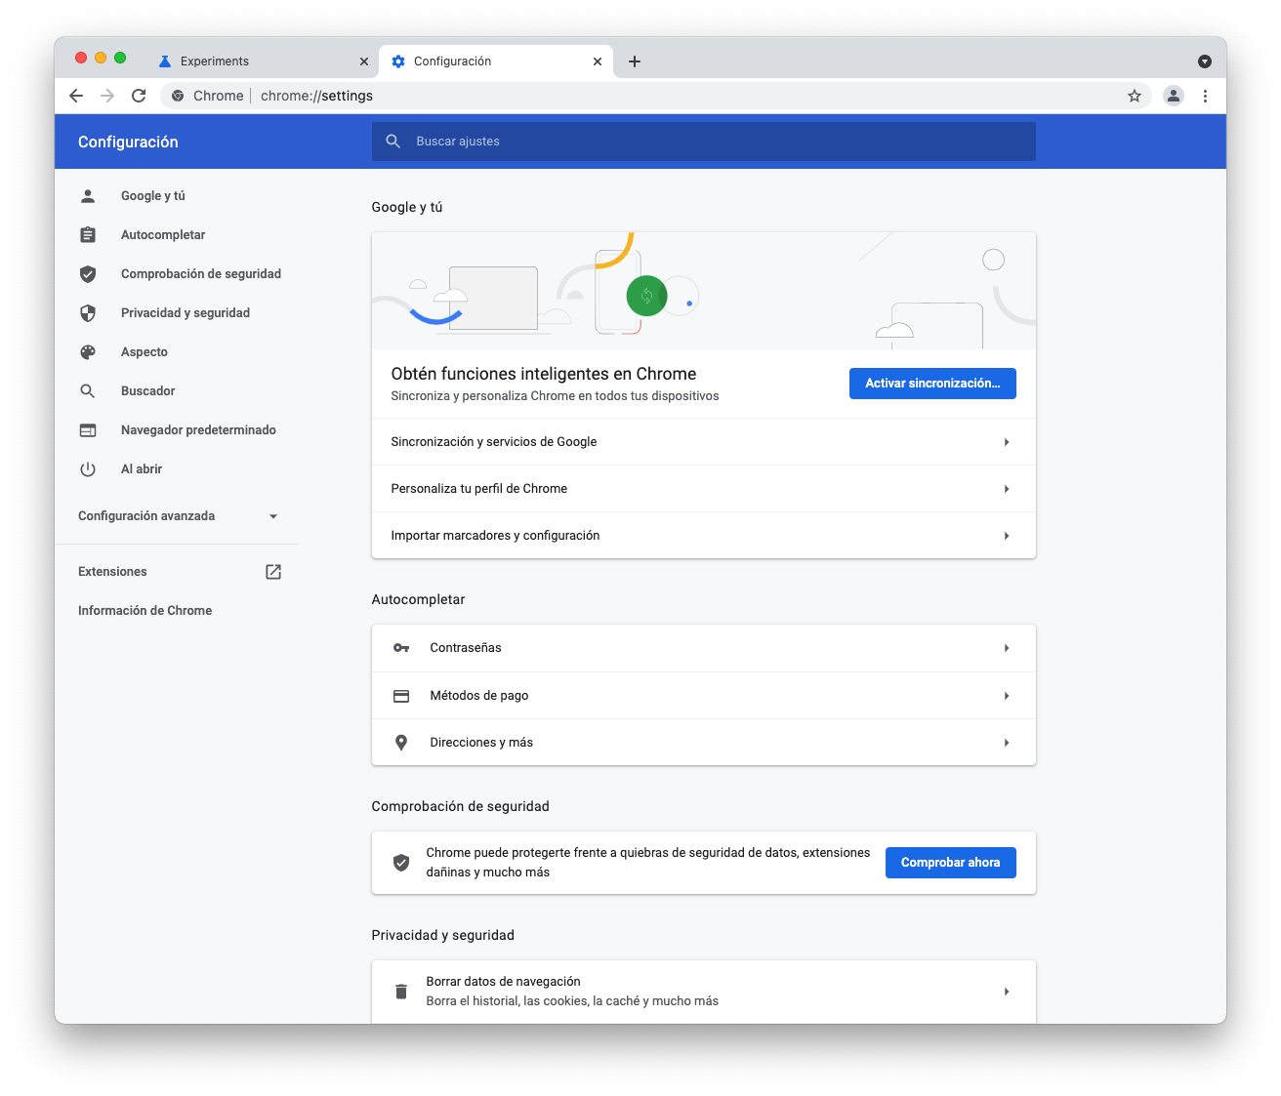Close the Experiments tab
This screenshot has width=1281, height=1096.
(364, 61)
